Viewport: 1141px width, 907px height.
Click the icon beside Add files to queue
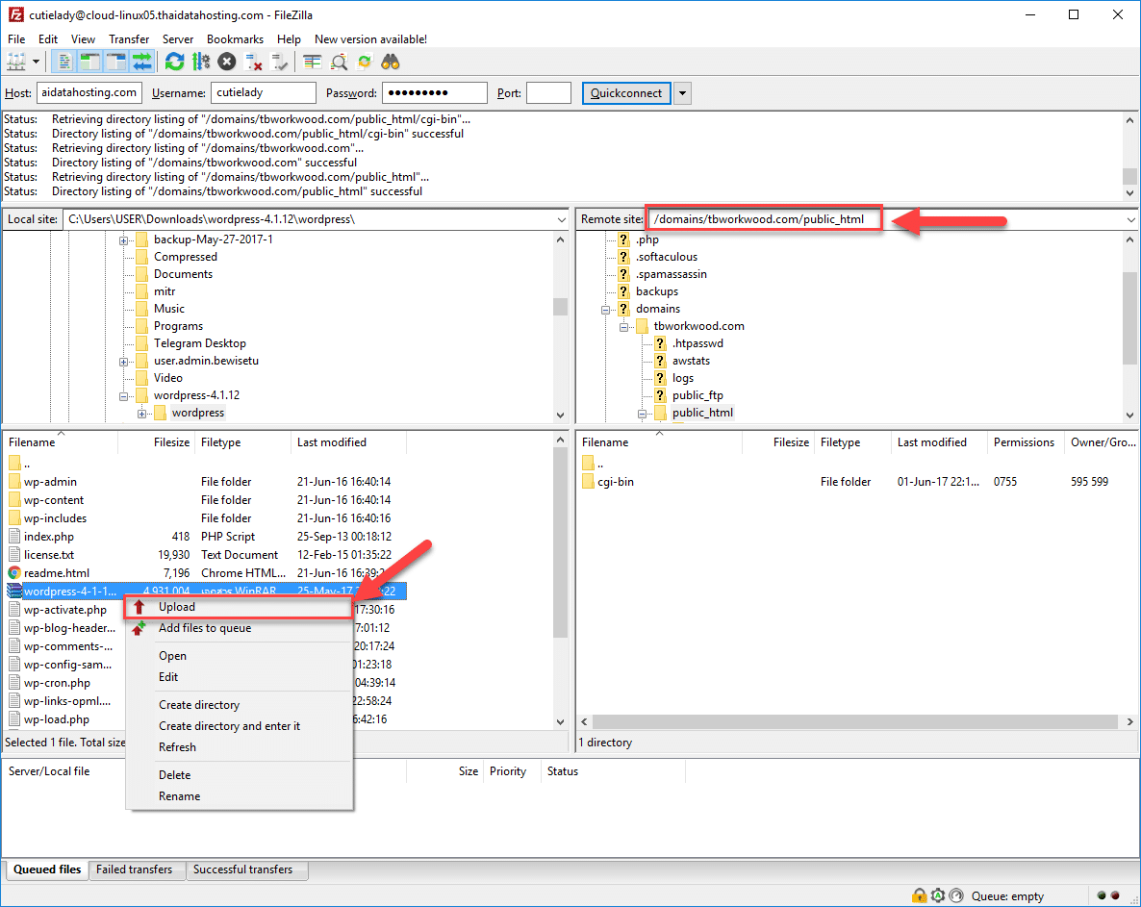pyautogui.click(x=139, y=628)
